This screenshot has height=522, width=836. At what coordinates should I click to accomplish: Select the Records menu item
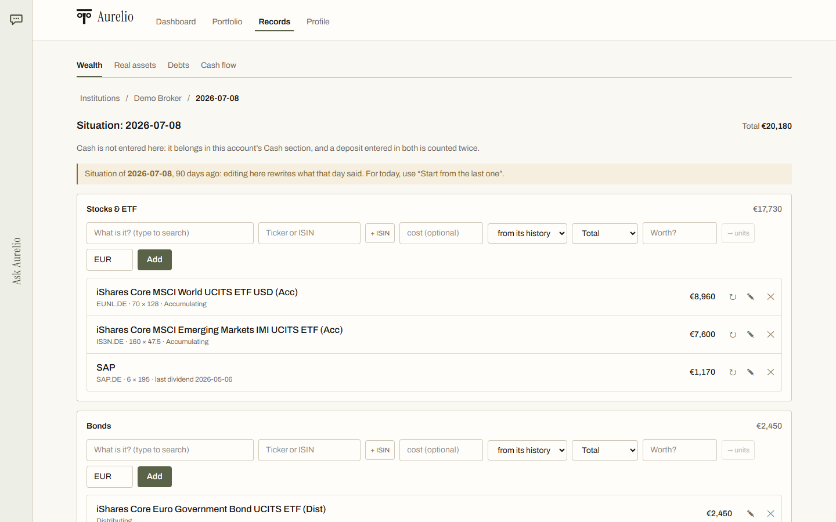tap(274, 21)
